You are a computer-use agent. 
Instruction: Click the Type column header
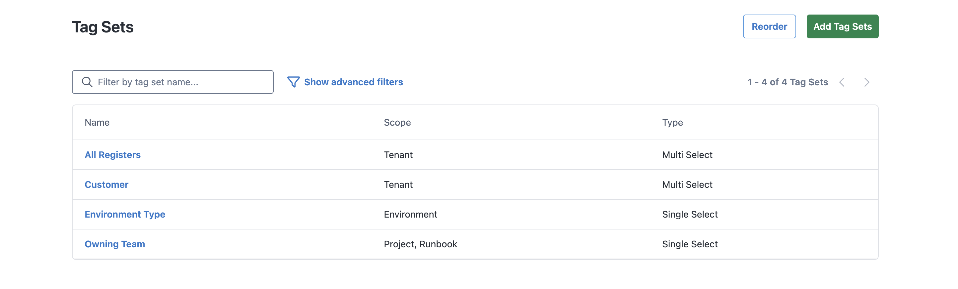point(672,123)
